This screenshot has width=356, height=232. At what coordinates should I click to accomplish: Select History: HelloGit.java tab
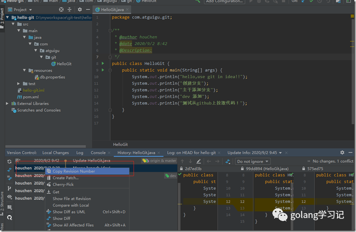pos(136,153)
